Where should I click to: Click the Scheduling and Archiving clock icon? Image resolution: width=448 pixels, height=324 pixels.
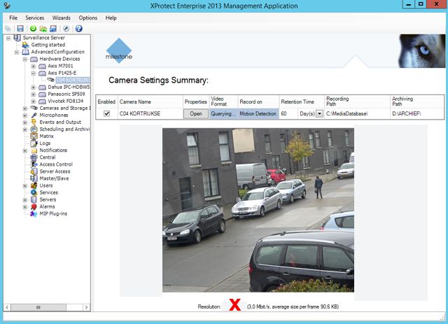pyautogui.click(x=34, y=129)
